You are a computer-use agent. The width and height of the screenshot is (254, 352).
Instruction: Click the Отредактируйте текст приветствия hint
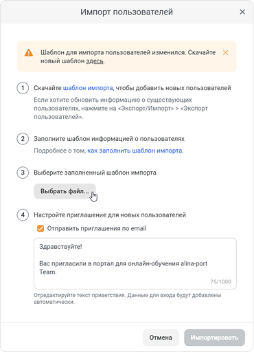tap(128, 298)
